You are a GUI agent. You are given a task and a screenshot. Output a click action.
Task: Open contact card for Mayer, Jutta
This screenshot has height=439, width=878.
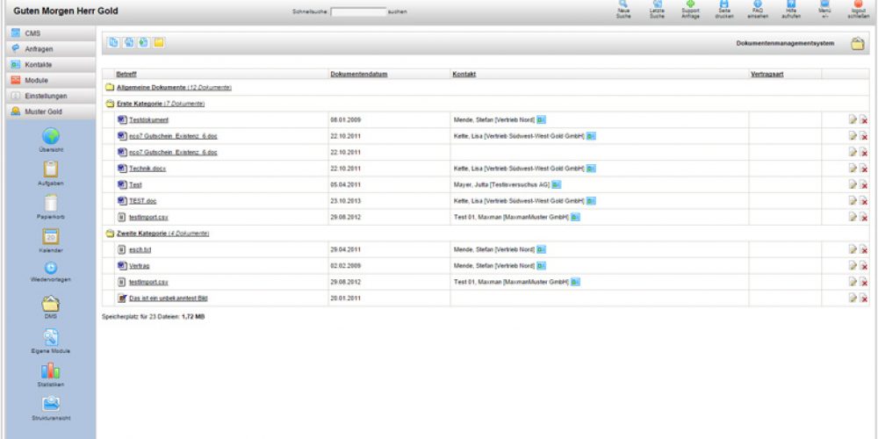pyautogui.click(x=556, y=184)
